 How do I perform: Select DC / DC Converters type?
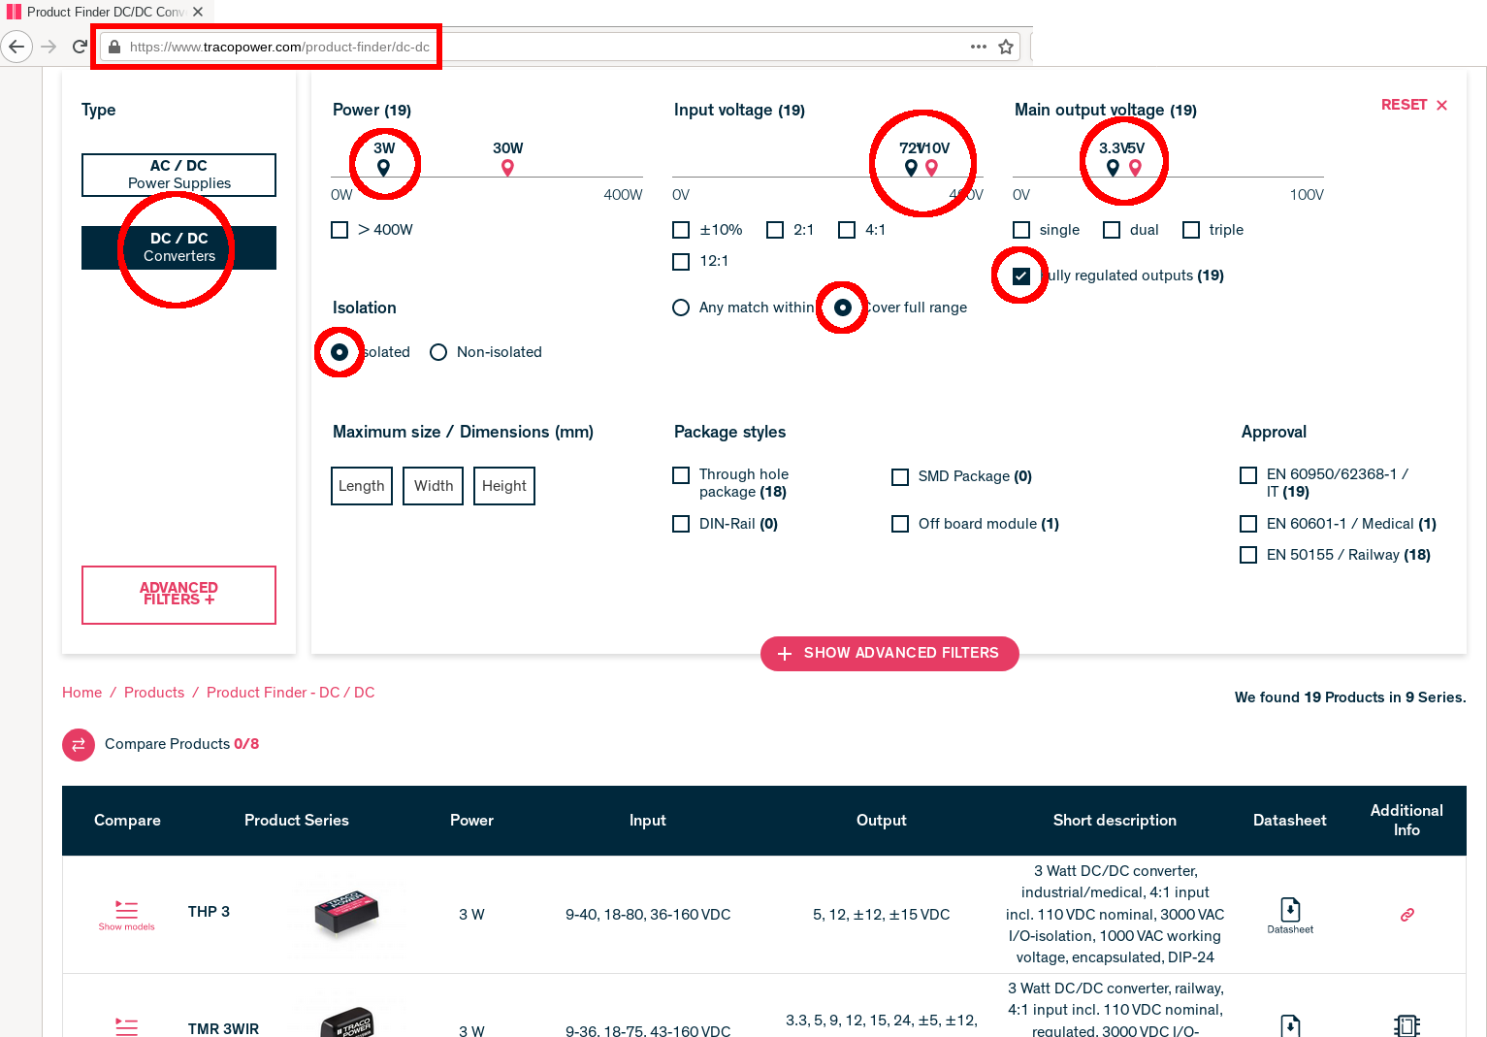click(x=178, y=247)
